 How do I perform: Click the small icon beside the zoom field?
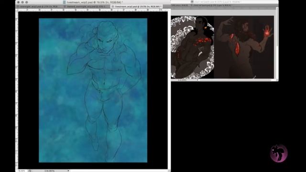[x=30, y=171]
